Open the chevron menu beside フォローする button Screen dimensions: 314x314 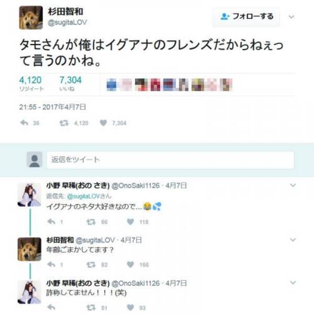291,17
